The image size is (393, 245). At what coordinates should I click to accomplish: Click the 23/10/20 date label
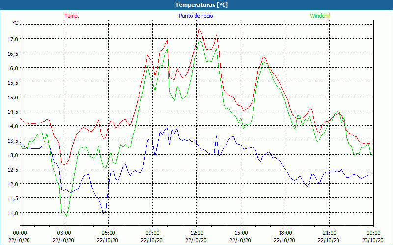coord(373,240)
